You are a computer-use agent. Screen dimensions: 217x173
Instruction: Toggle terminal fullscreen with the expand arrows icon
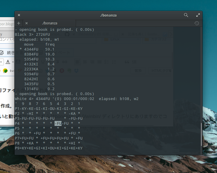(198, 15)
